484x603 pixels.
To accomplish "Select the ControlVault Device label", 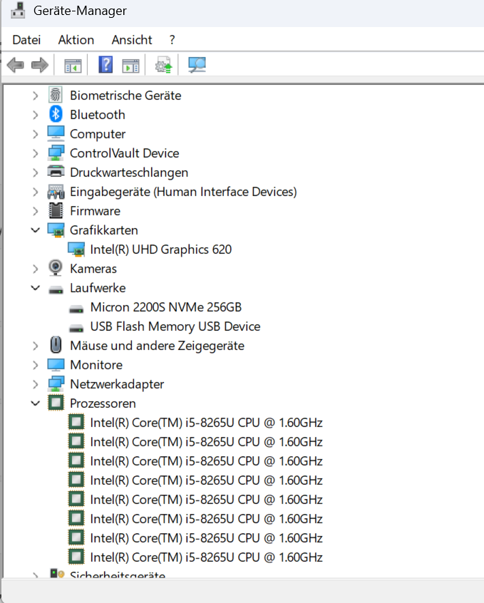I will click(x=124, y=153).
